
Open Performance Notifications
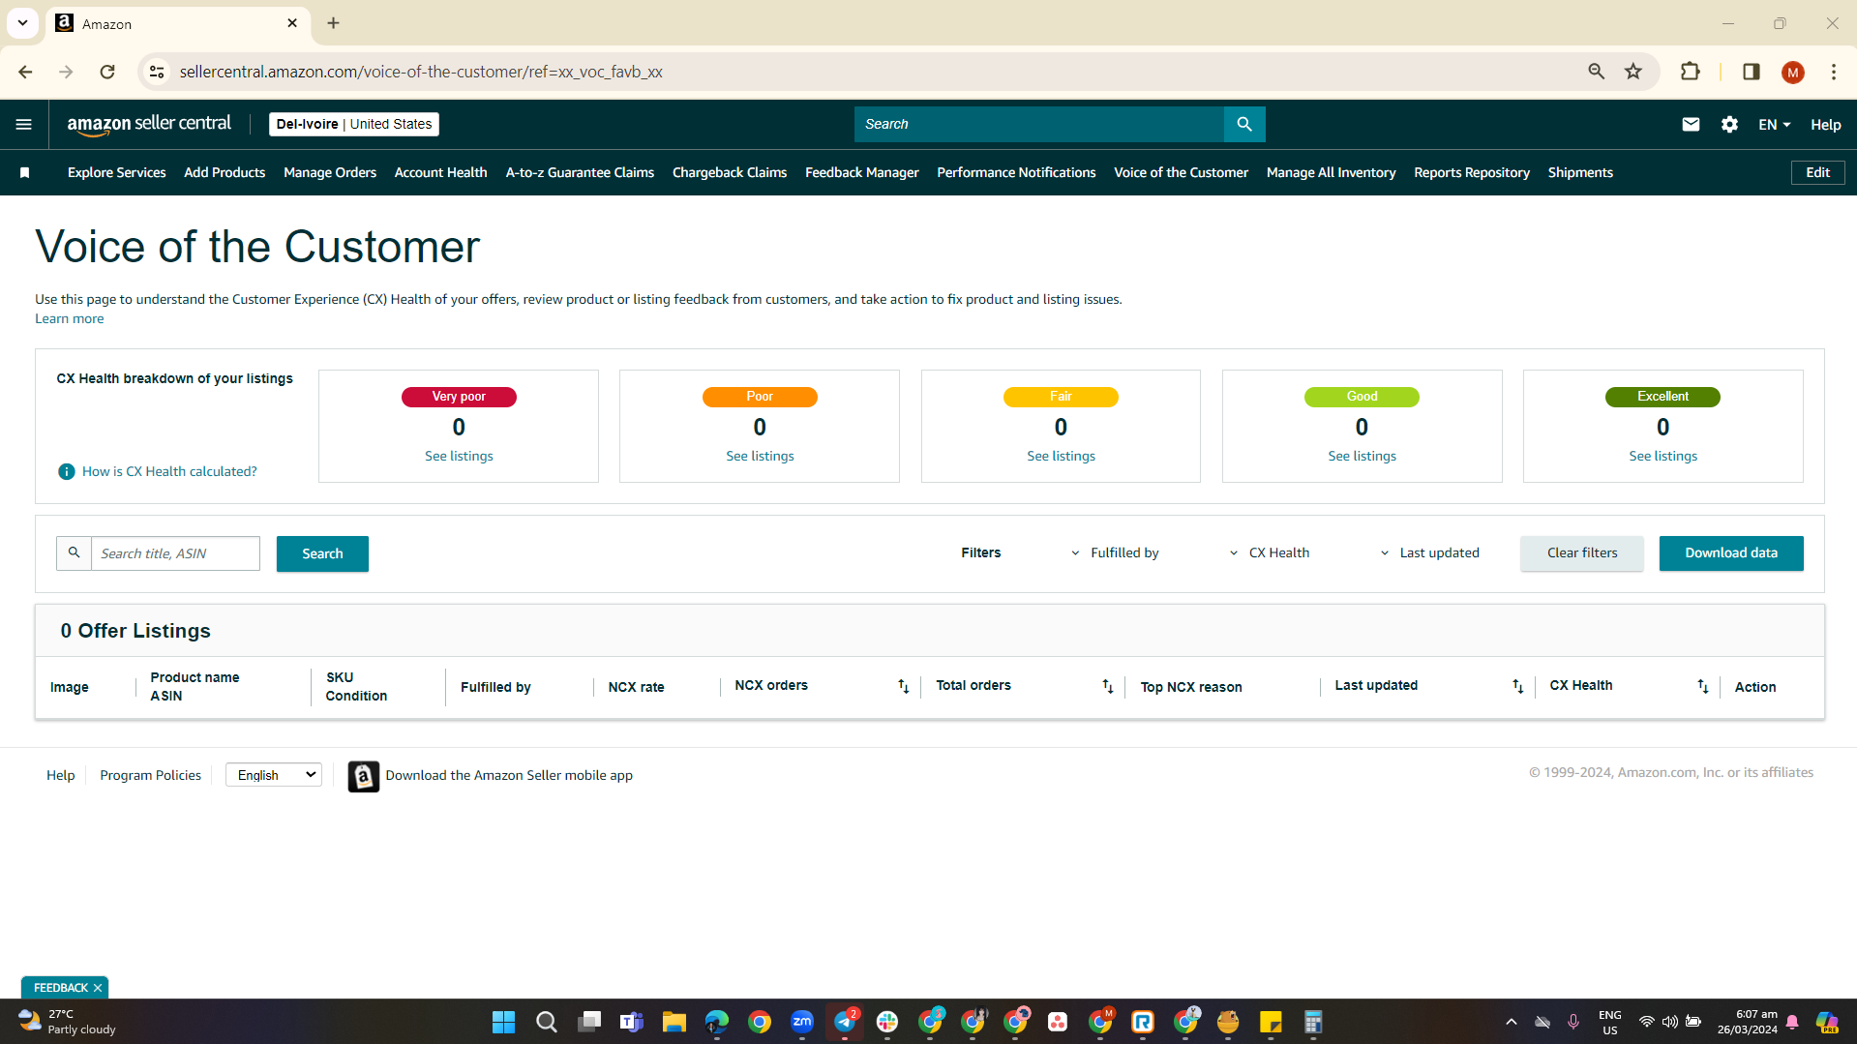coord(1016,172)
